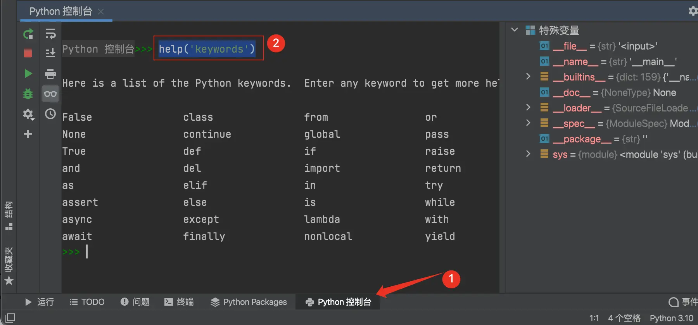Click the print icon in console toolbar
Viewport: 698px width, 325px height.
tap(50, 74)
